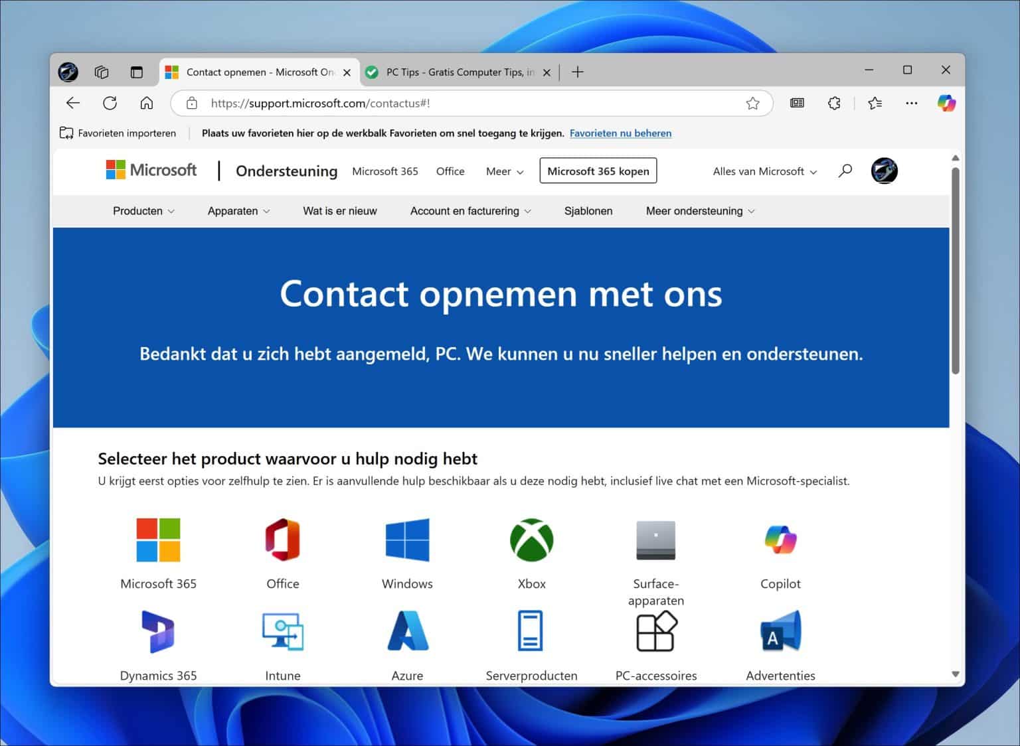This screenshot has height=746, width=1020.
Task: Click inside the address bar
Action: tap(465, 103)
